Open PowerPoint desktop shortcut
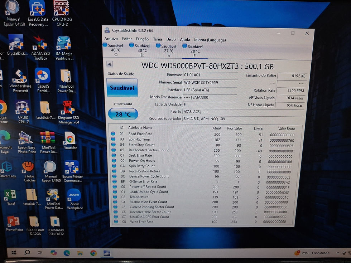 pyautogui.click(x=14, y=223)
